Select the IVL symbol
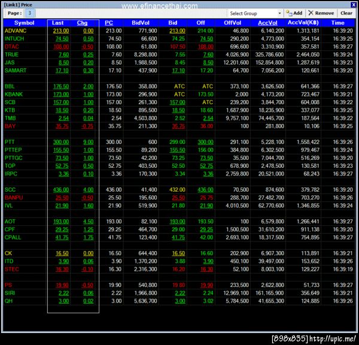The width and height of the screenshot is (359, 345). click(8, 205)
